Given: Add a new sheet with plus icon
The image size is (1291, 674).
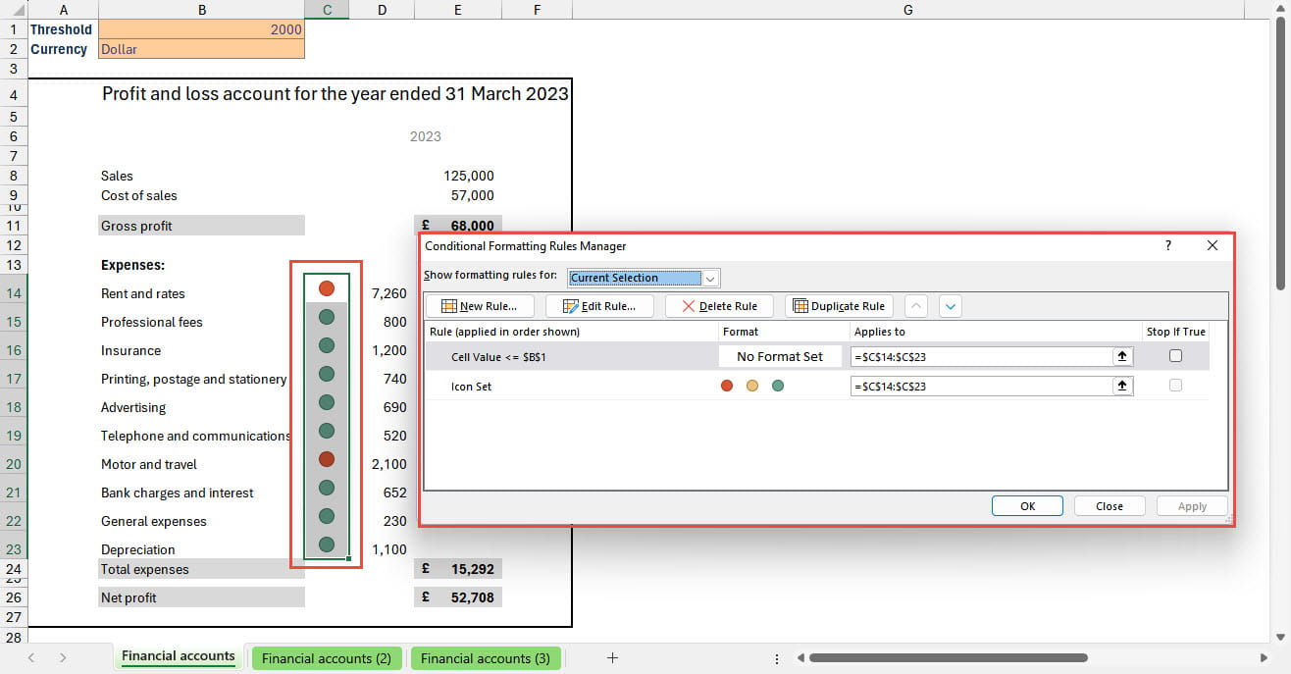Looking at the screenshot, I should pyautogui.click(x=612, y=658).
